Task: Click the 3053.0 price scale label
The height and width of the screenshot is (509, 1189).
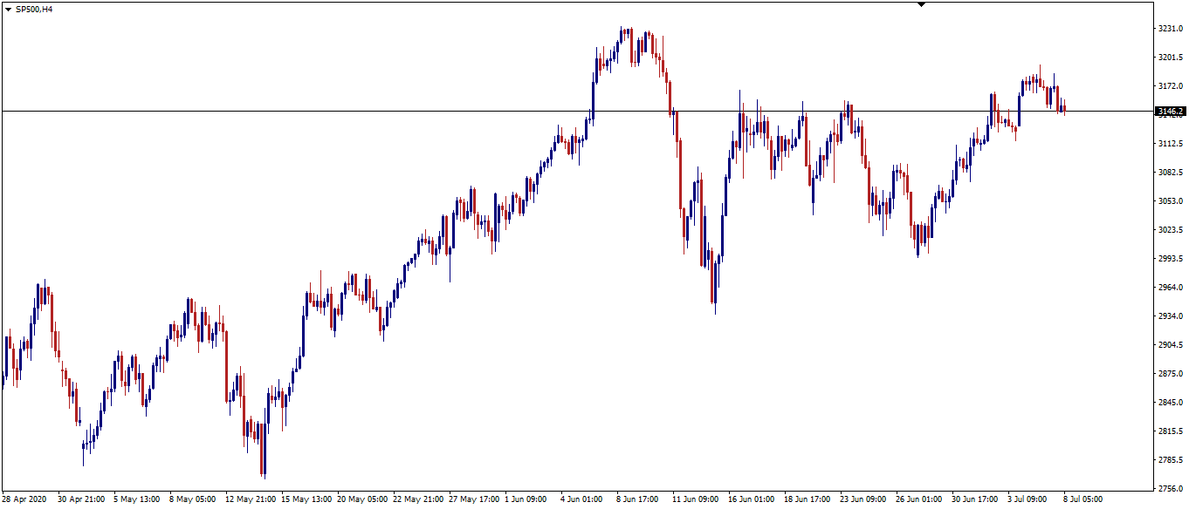Action: tap(1170, 201)
